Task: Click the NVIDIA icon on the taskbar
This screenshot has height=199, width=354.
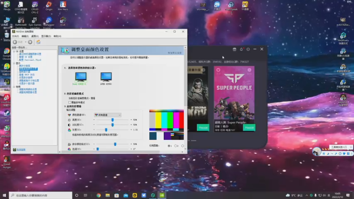Action: tap(162, 195)
